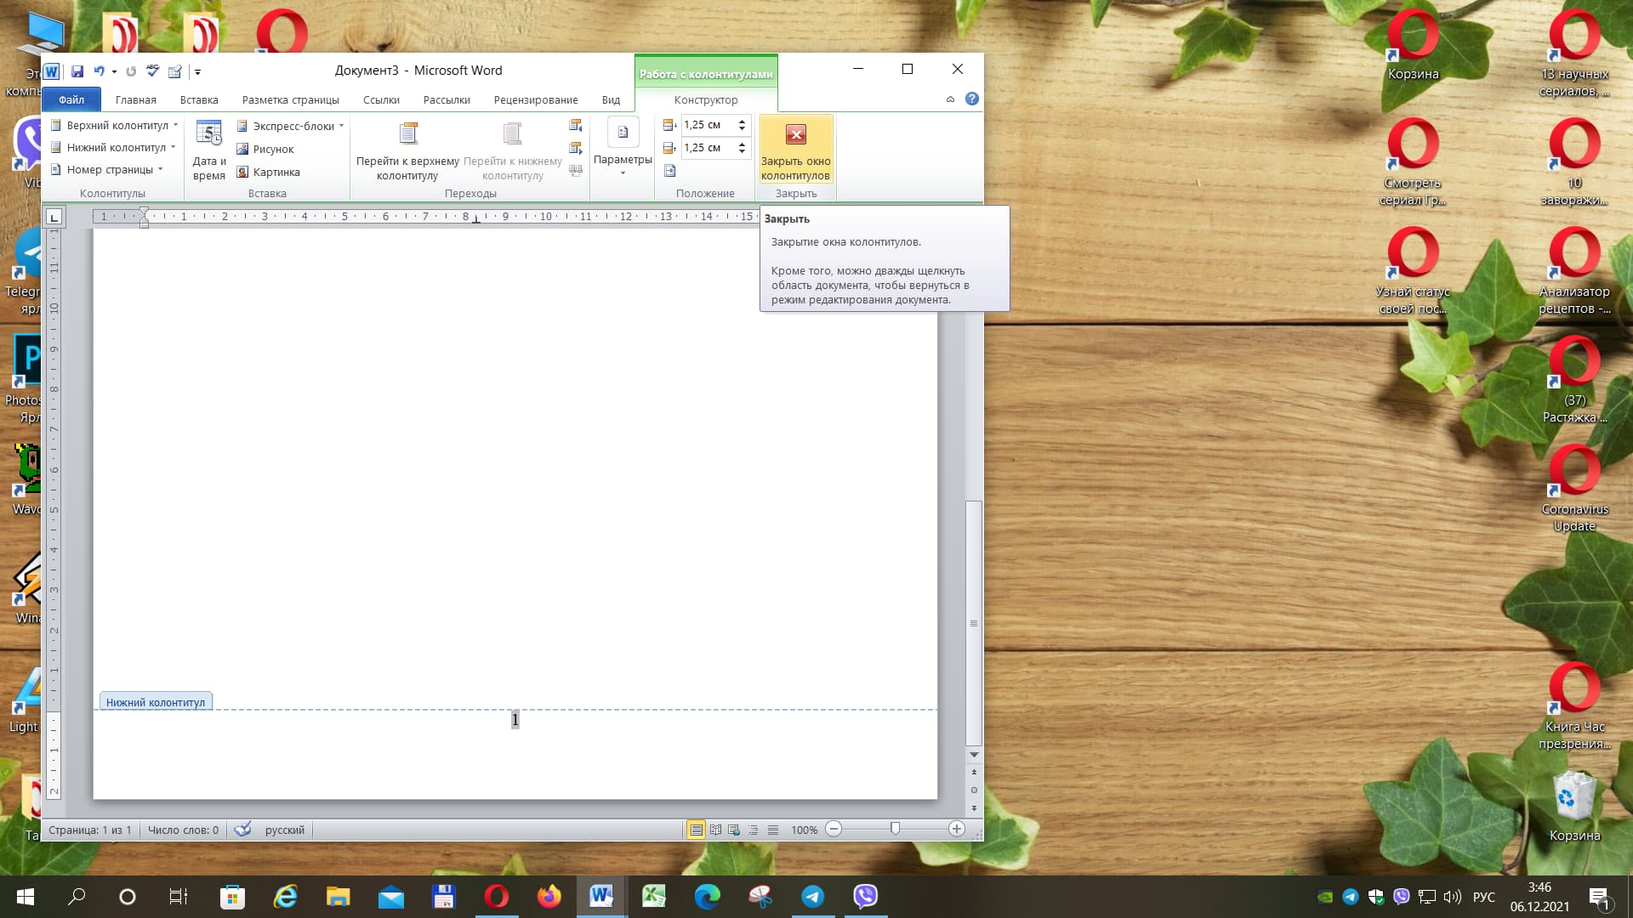Image resolution: width=1633 pixels, height=918 pixels.
Task: Expand Параметры options menu
Action: [623, 160]
